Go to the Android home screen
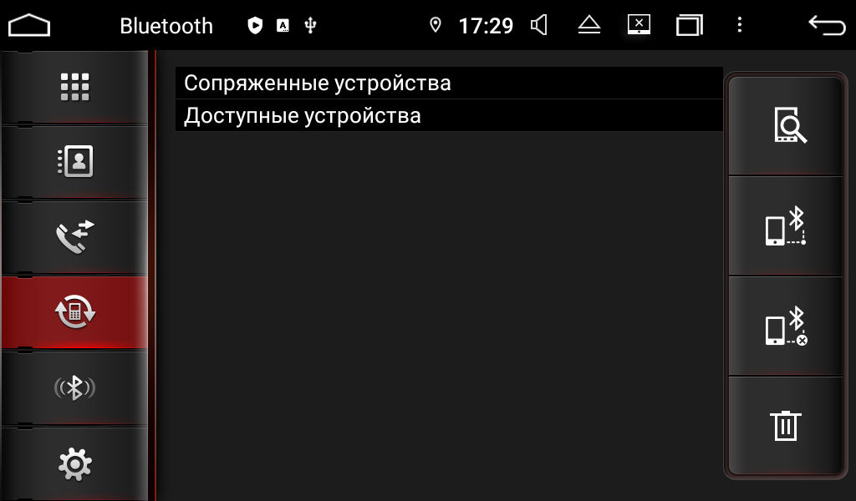The height and width of the screenshot is (501, 856). [x=29, y=25]
